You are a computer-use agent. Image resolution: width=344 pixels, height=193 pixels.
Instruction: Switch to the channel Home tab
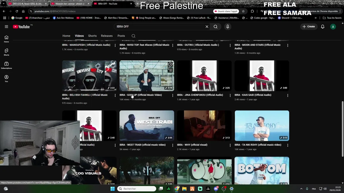[x=66, y=36]
